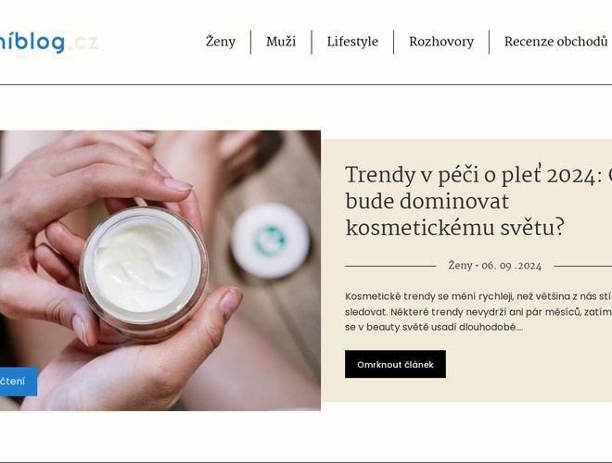Click the excerpt starting Kosmetické trendy se mění
612x463 pixels.
478,312
